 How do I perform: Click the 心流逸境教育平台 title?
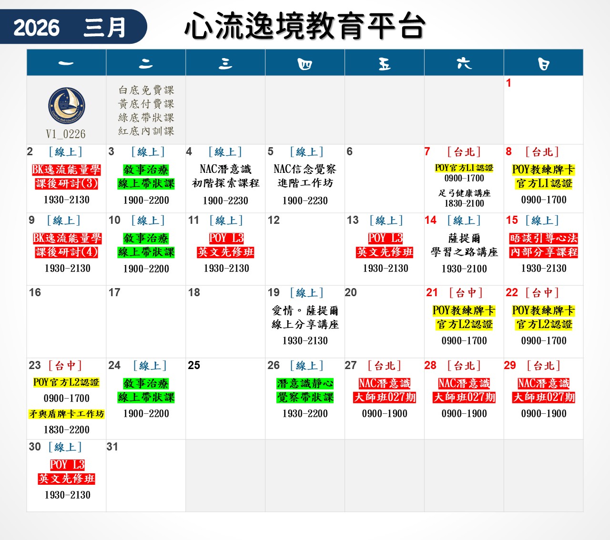(305, 26)
